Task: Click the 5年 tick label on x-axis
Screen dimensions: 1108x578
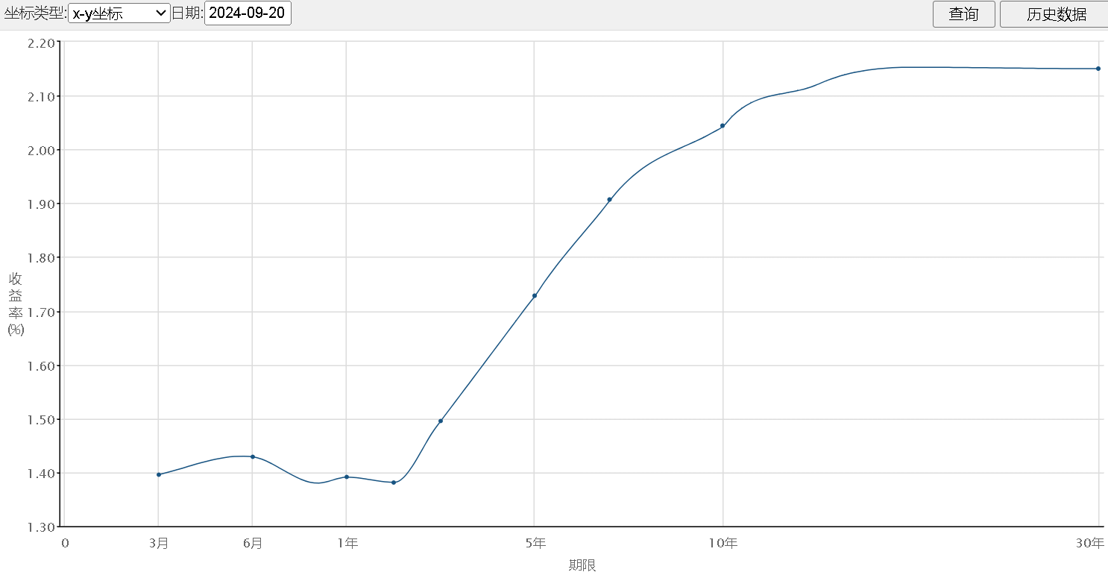Action: point(535,543)
